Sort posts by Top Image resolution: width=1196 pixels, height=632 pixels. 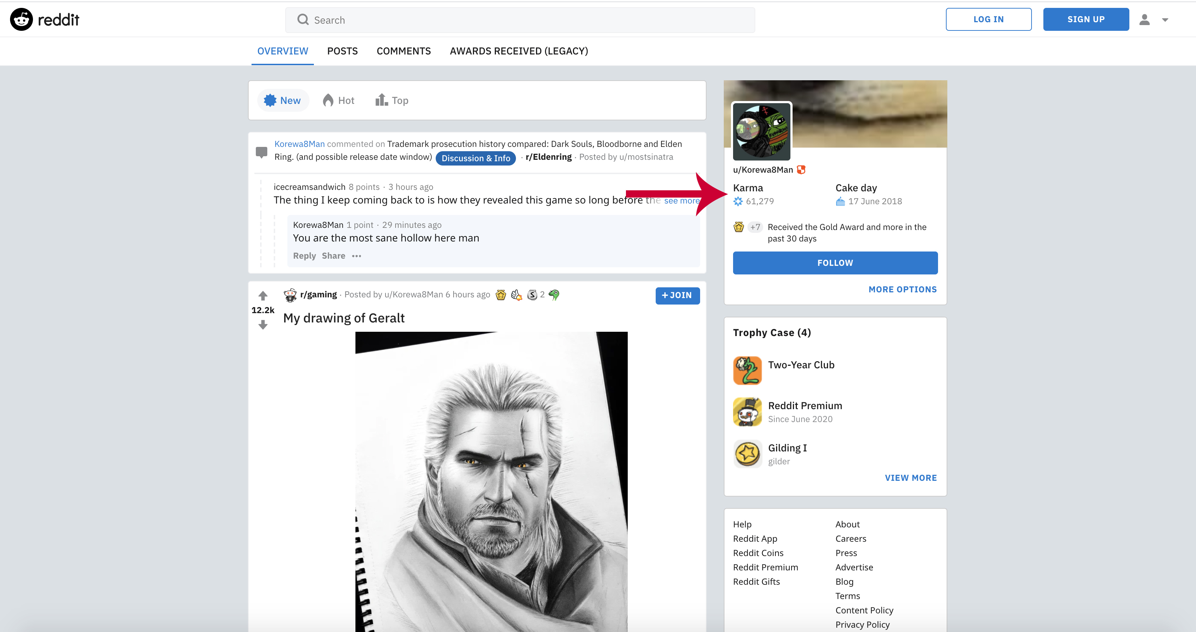coord(392,100)
